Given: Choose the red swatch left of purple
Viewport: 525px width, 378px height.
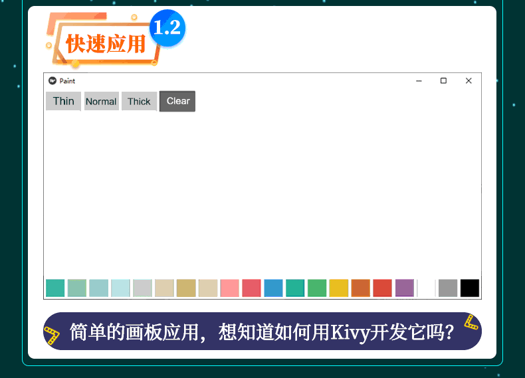Looking at the screenshot, I should pos(382,288).
